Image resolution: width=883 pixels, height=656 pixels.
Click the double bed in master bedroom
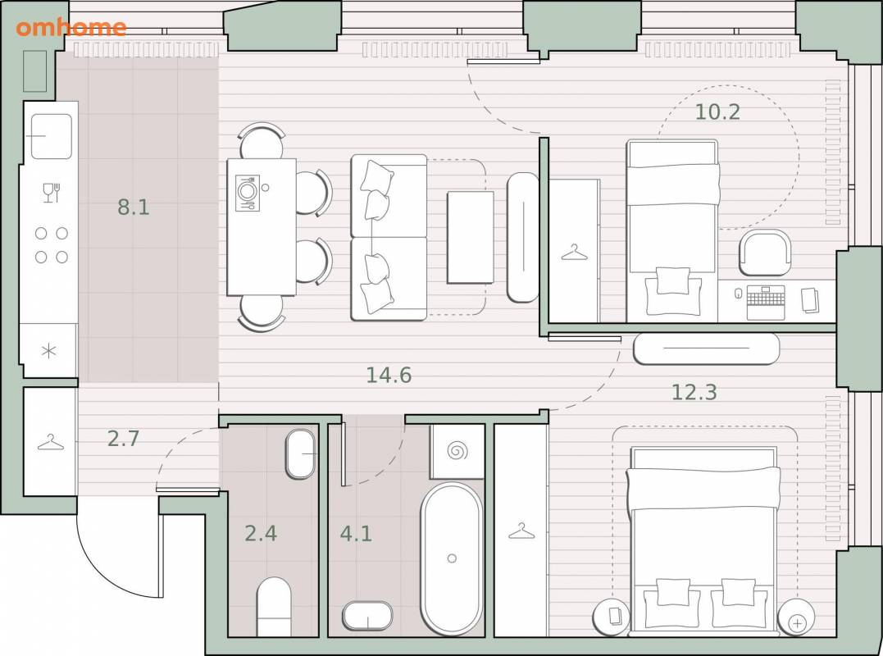click(x=705, y=540)
